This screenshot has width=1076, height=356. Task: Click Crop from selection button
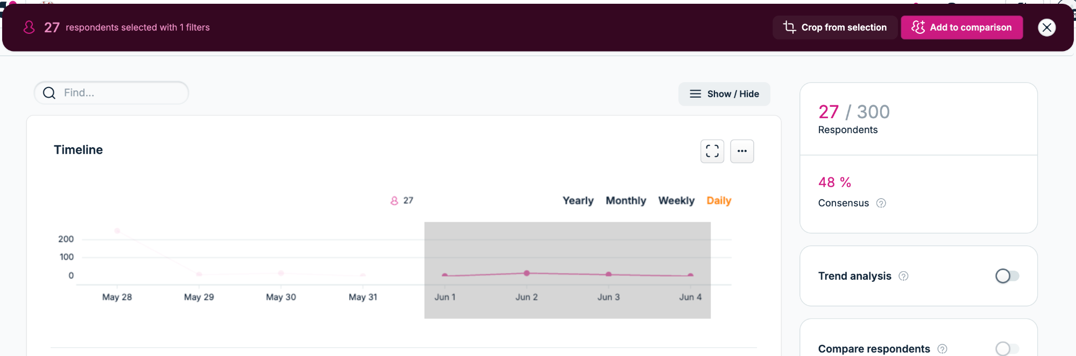point(834,27)
